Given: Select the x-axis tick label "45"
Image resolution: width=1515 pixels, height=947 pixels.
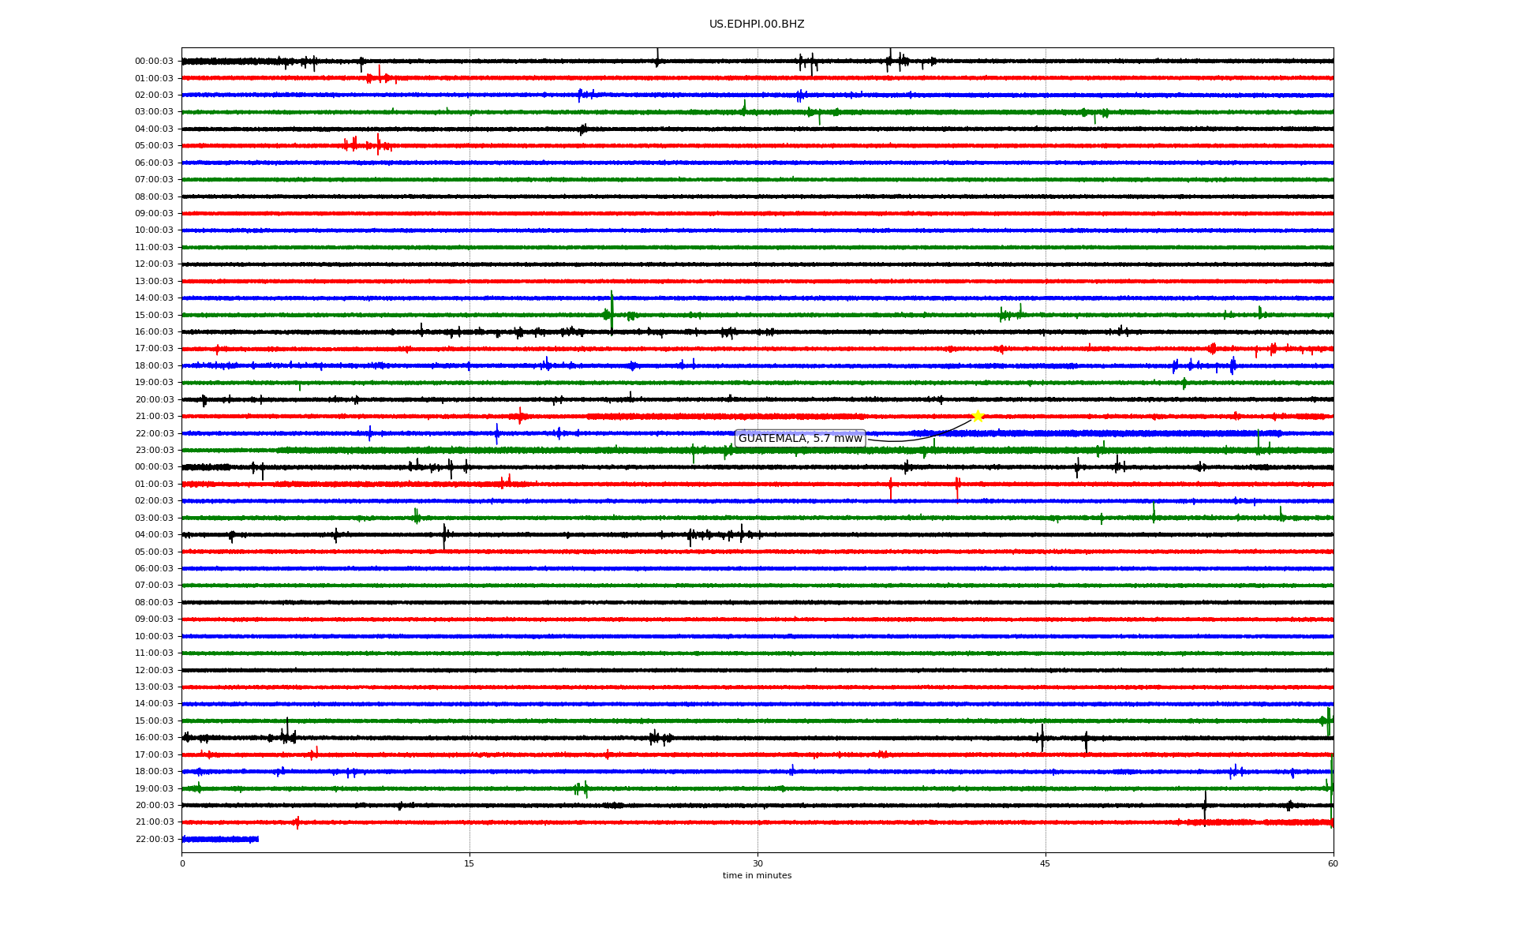Looking at the screenshot, I should 1046,863.
